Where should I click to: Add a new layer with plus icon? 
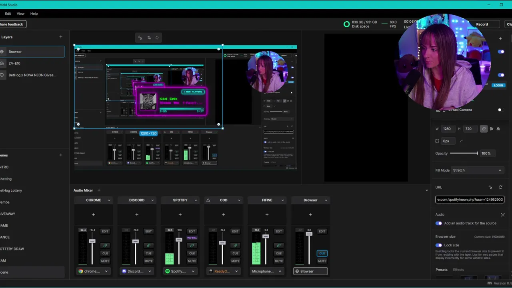(61, 37)
